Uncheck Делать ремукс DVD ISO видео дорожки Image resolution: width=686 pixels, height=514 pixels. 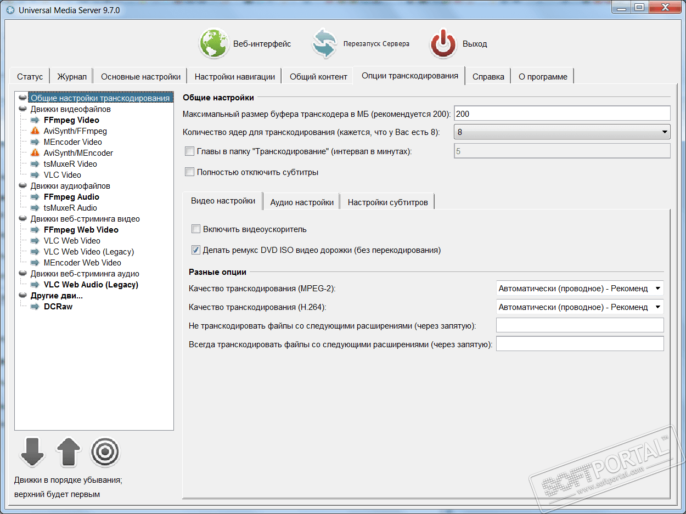click(196, 250)
